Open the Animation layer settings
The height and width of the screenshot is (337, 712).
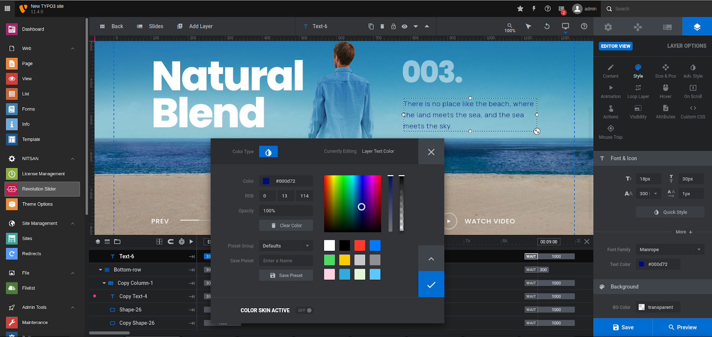pyautogui.click(x=611, y=91)
